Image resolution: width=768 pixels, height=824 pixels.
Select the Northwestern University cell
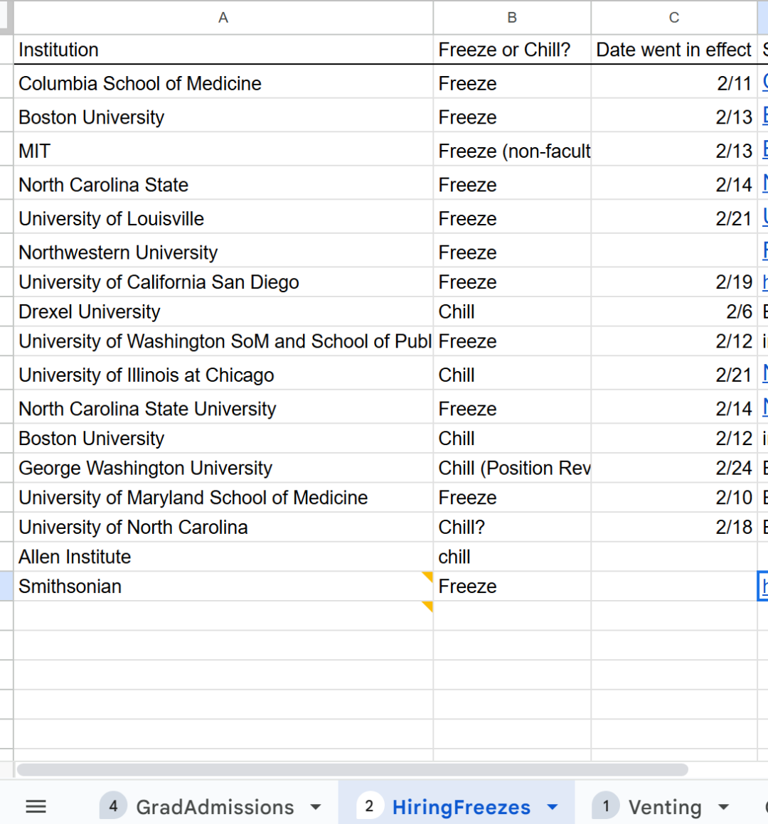223,252
